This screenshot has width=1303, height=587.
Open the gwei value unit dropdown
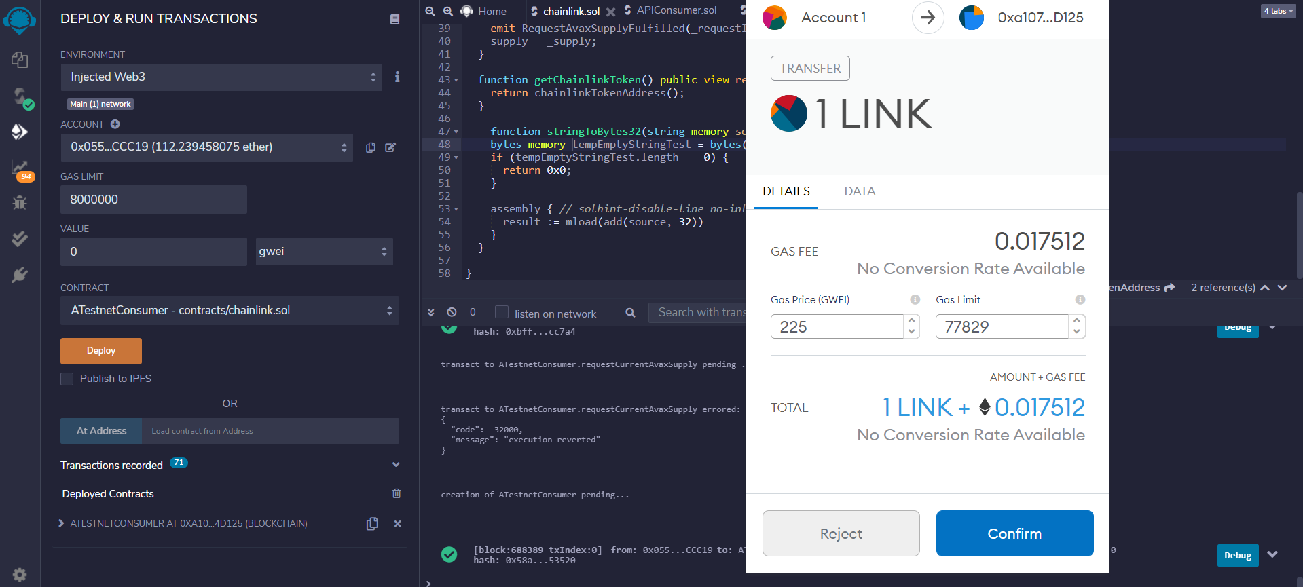(x=324, y=252)
